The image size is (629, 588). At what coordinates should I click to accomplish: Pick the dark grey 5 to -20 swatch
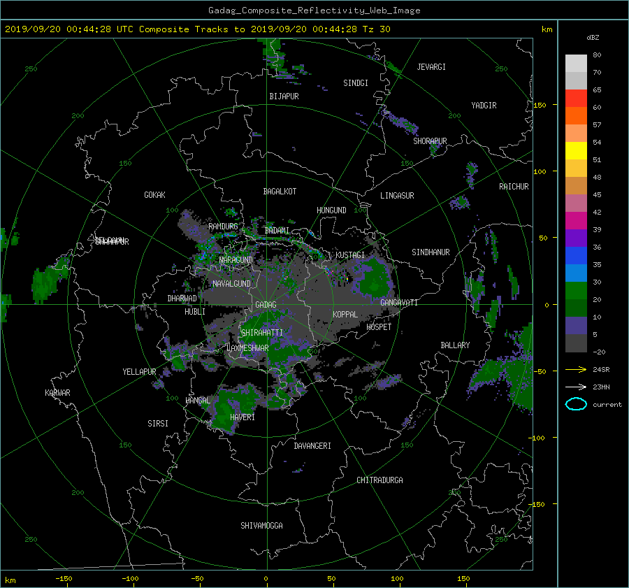pos(576,343)
